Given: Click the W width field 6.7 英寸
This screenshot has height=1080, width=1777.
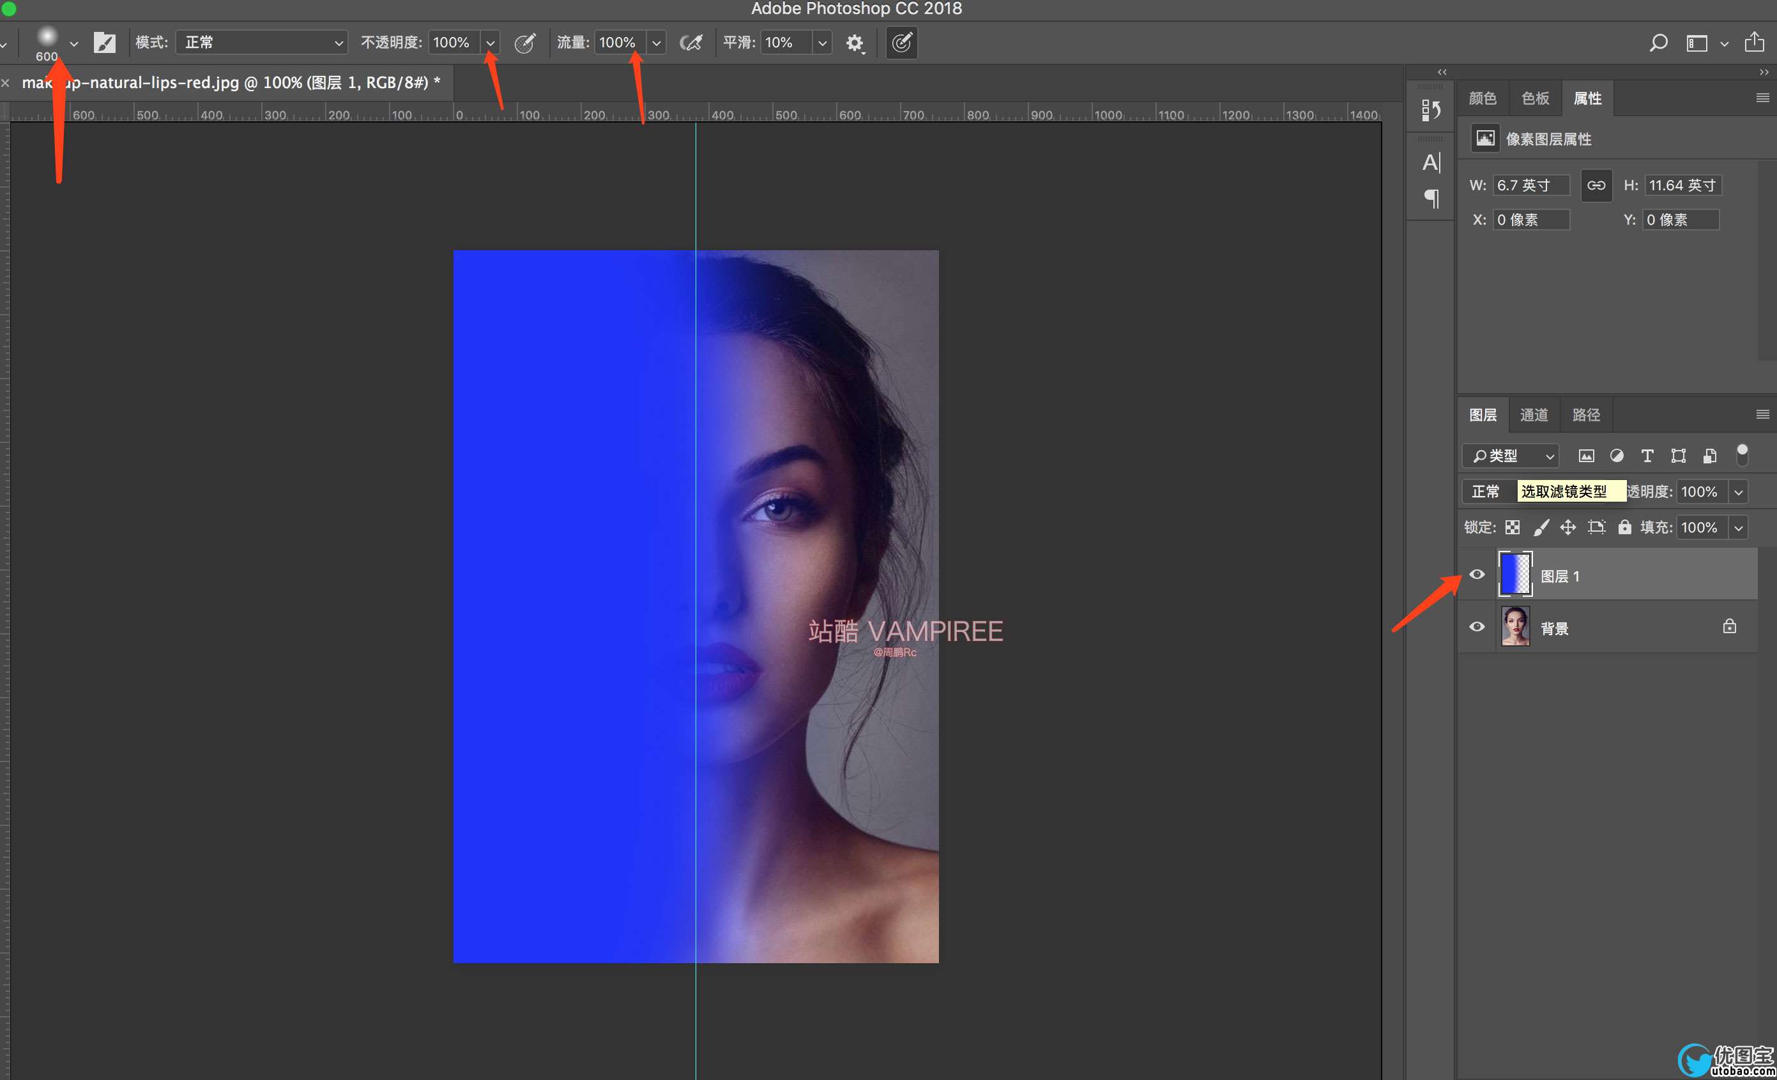Looking at the screenshot, I should (1530, 185).
